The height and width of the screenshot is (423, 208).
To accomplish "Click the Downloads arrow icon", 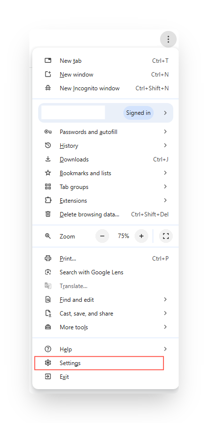I will [x=48, y=159].
